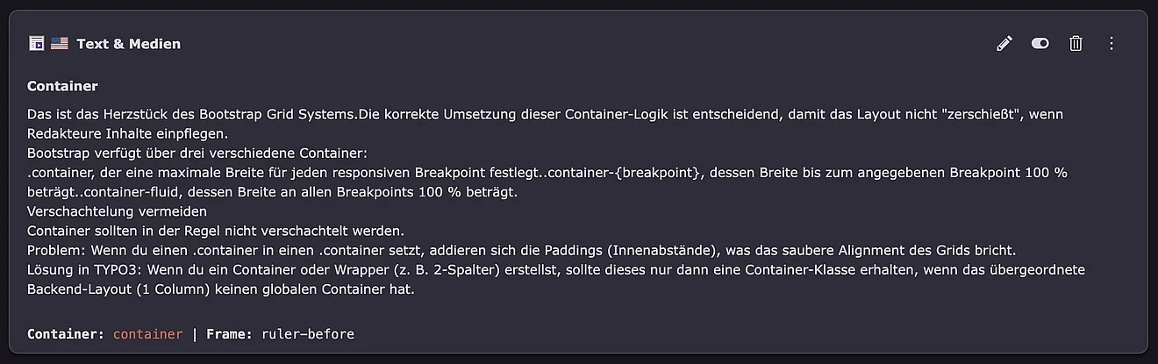
Task: Open the three-dot more options menu
Action: (1111, 43)
